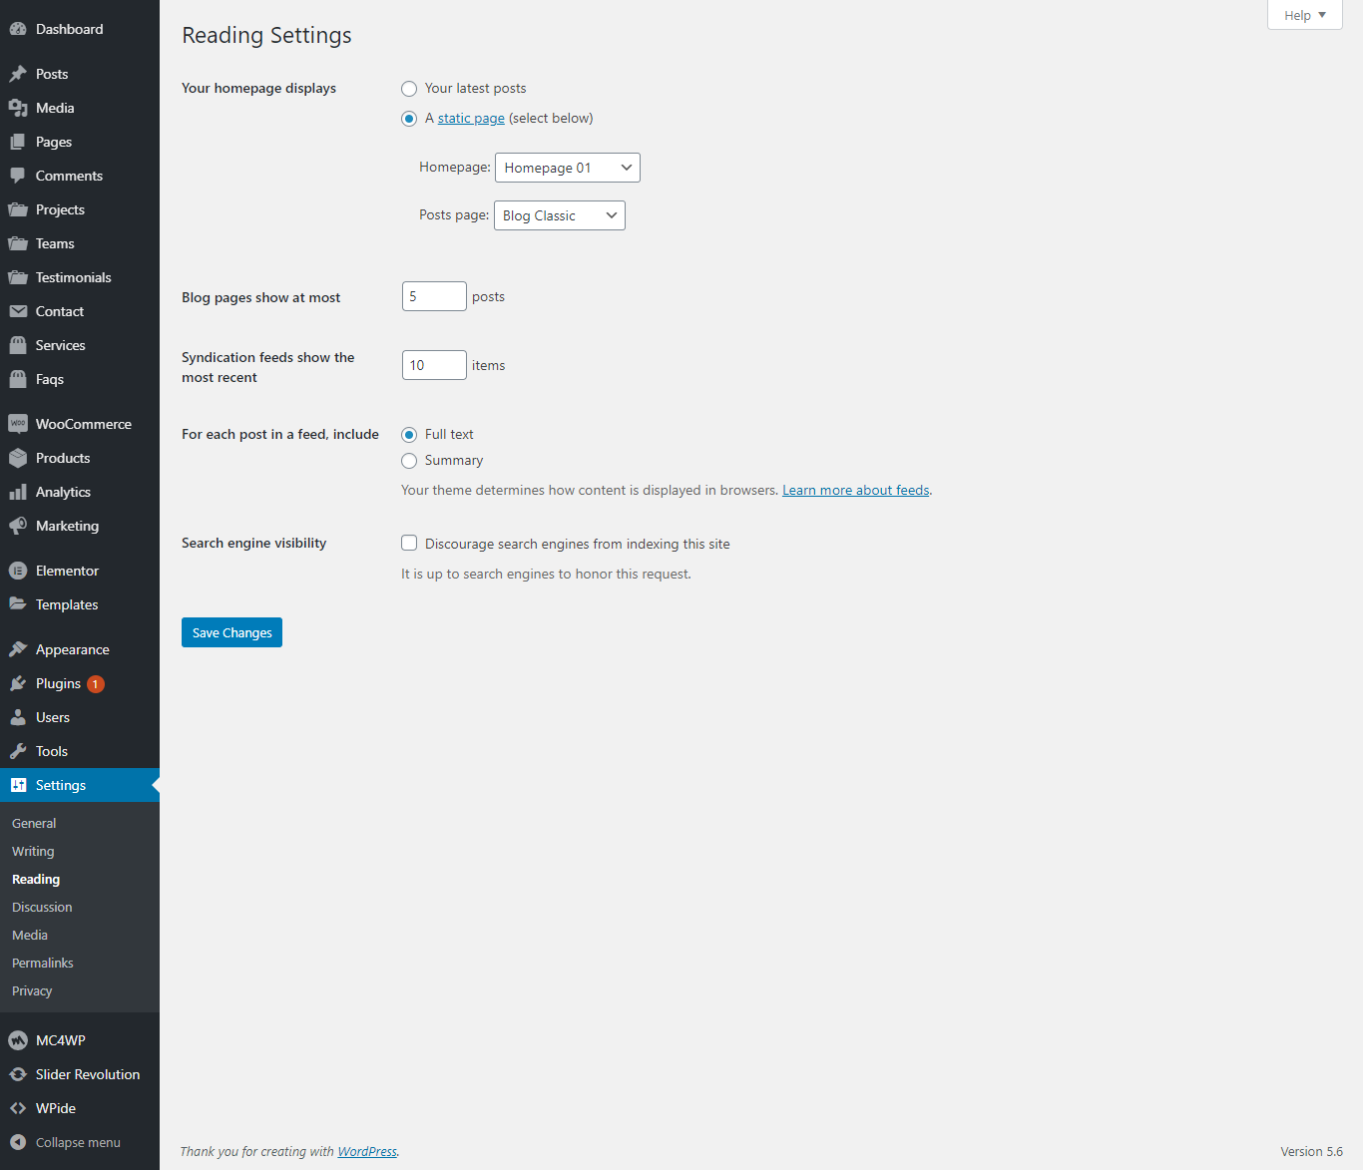Click the blog pages post count field
Image resolution: width=1363 pixels, height=1171 pixels.
[x=434, y=296]
